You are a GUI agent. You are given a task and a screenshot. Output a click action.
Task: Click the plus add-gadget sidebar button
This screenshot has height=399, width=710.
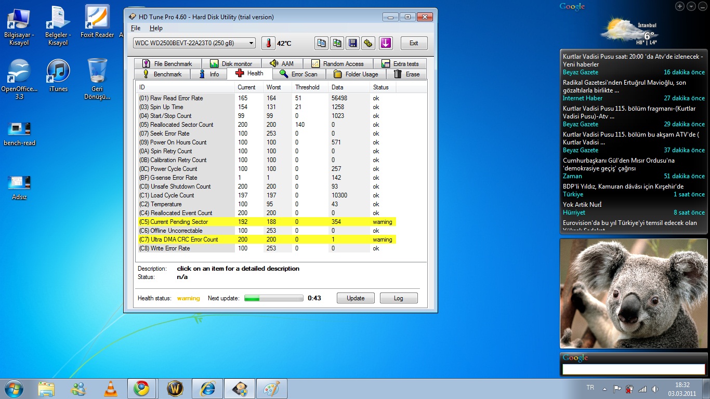680,6
